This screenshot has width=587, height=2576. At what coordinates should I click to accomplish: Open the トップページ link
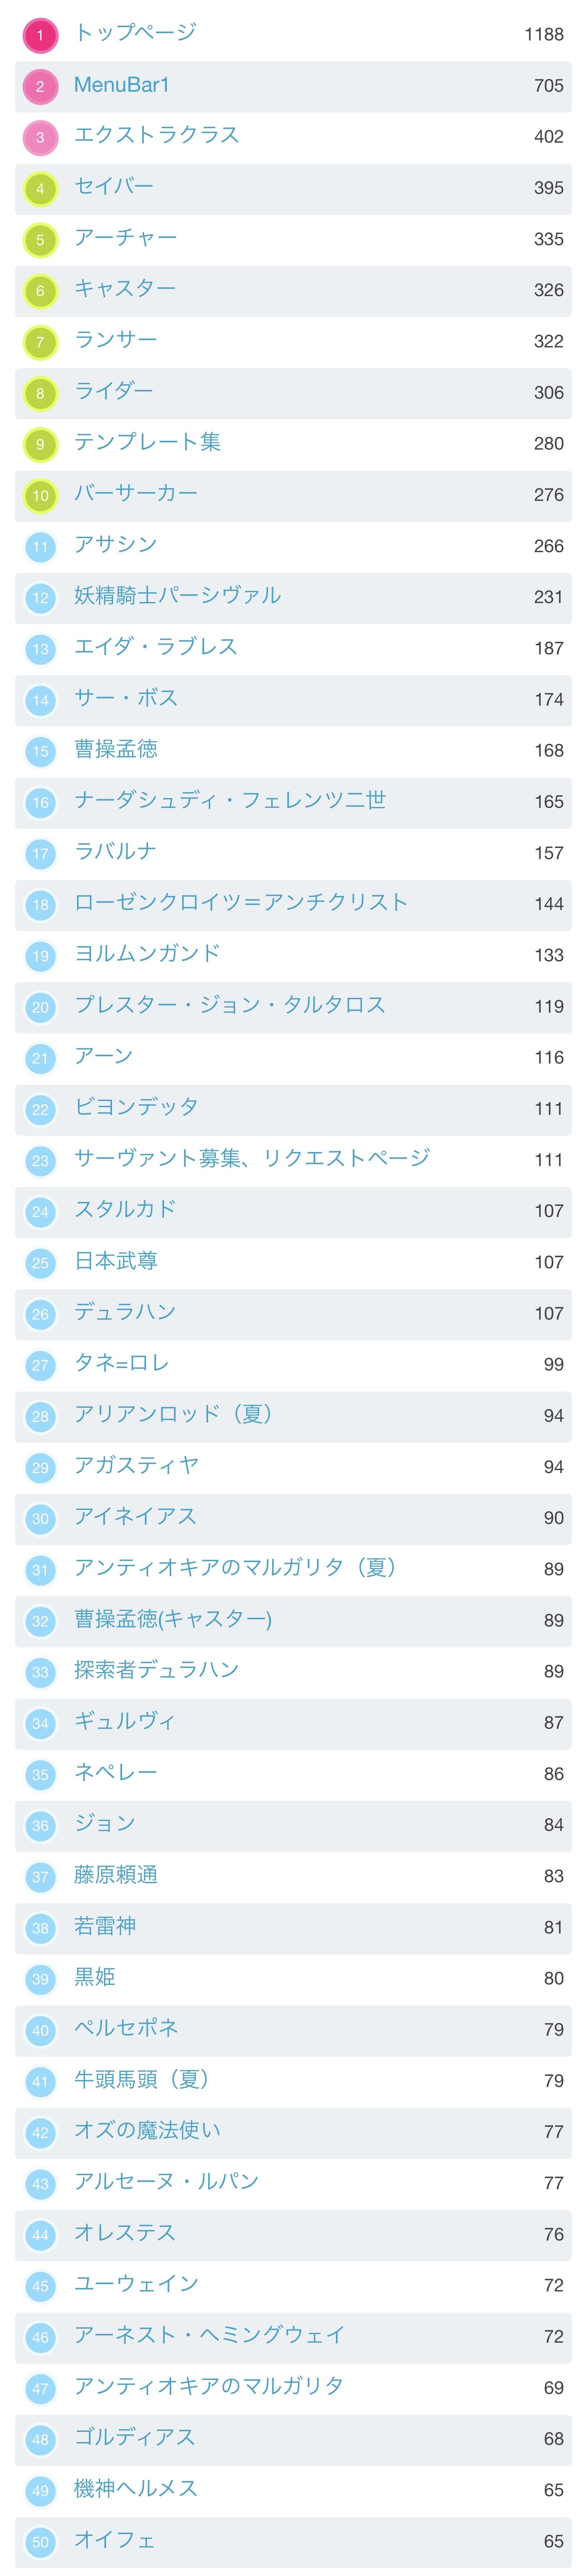(135, 33)
